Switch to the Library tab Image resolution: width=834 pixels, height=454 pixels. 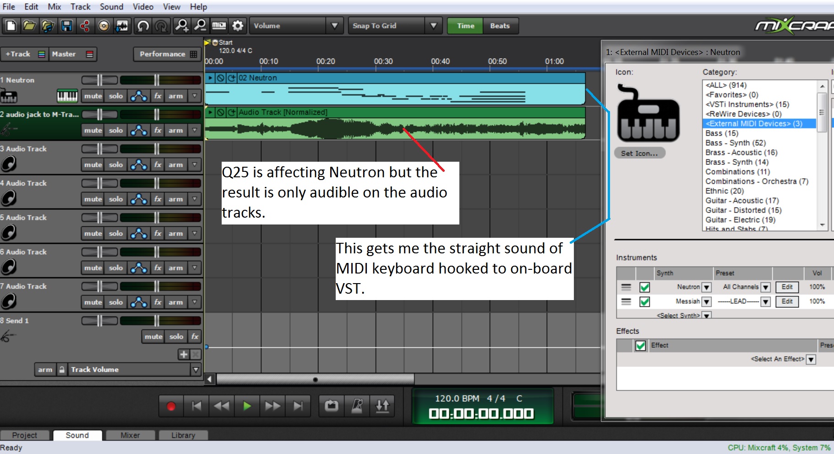click(183, 435)
